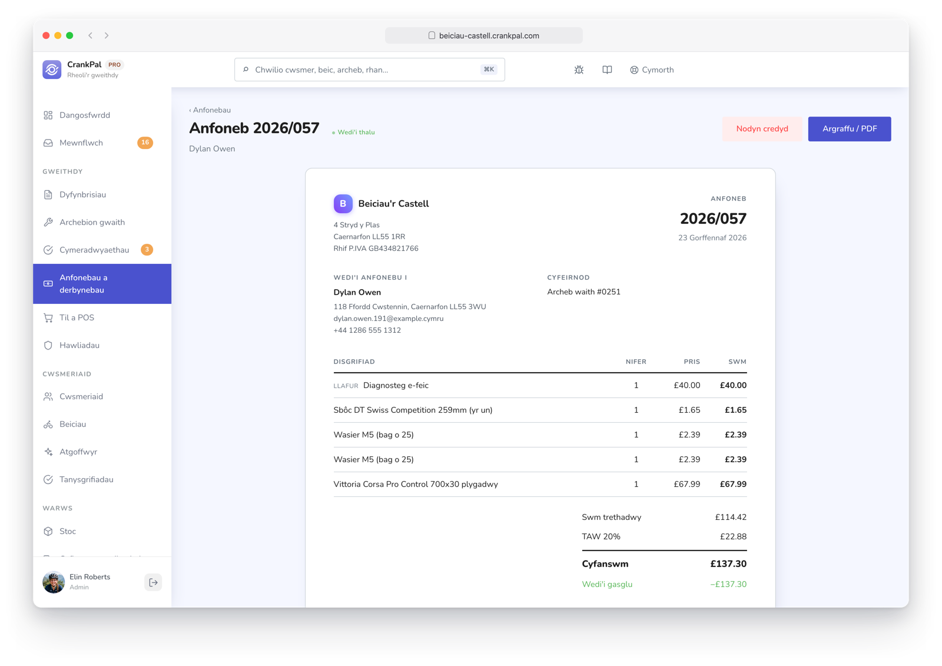Click invoice date 23 Gorffennaf 2026
This screenshot has width=942, height=666.
(712, 238)
